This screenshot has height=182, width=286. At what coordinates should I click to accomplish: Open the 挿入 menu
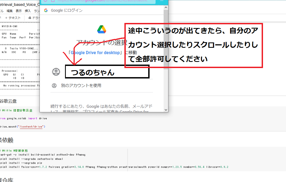click(x=28, y=11)
